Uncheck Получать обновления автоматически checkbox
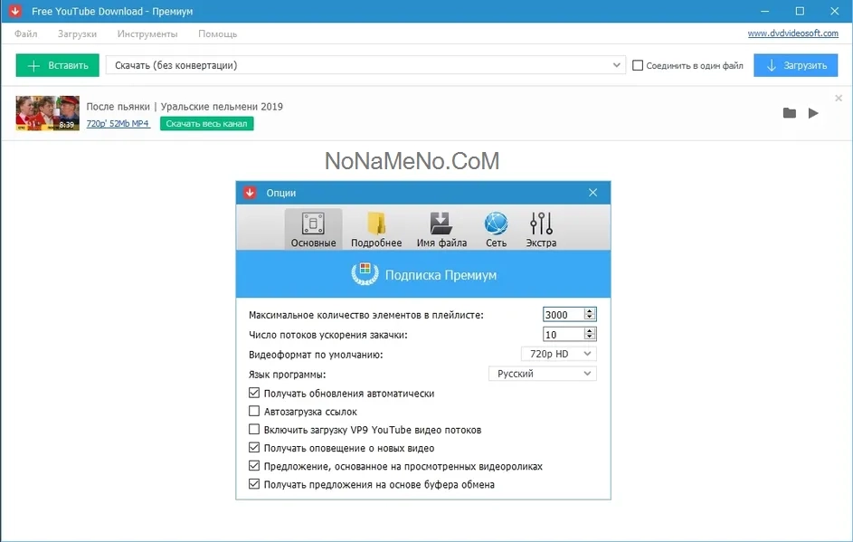Image resolution: width=853 pixels, height=542 pixels. pyautogui.click(x=254, y=394)
